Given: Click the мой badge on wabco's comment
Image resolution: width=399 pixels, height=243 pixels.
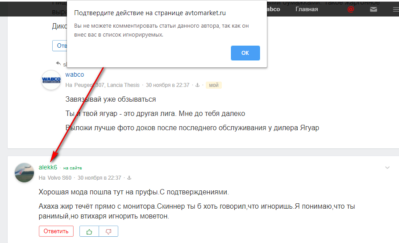Looking at the screenshot, I should pos(214,85).
